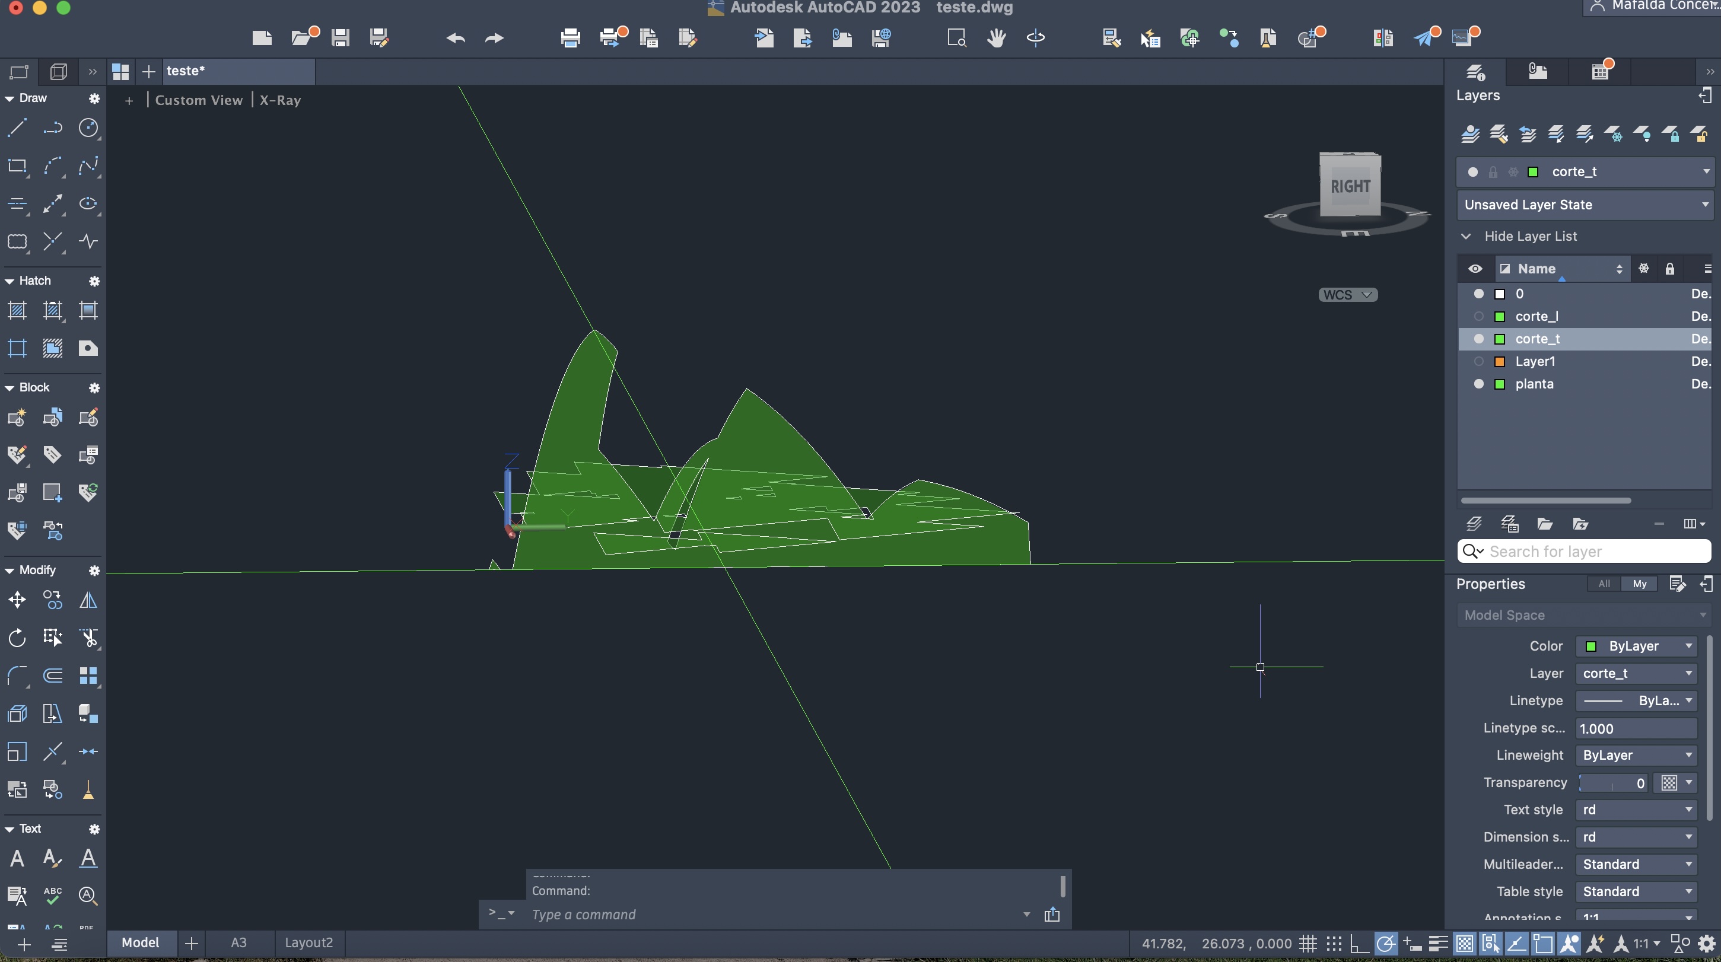Switch to the Layout2 tab
1721x962 pixels.
pos(308,942)
